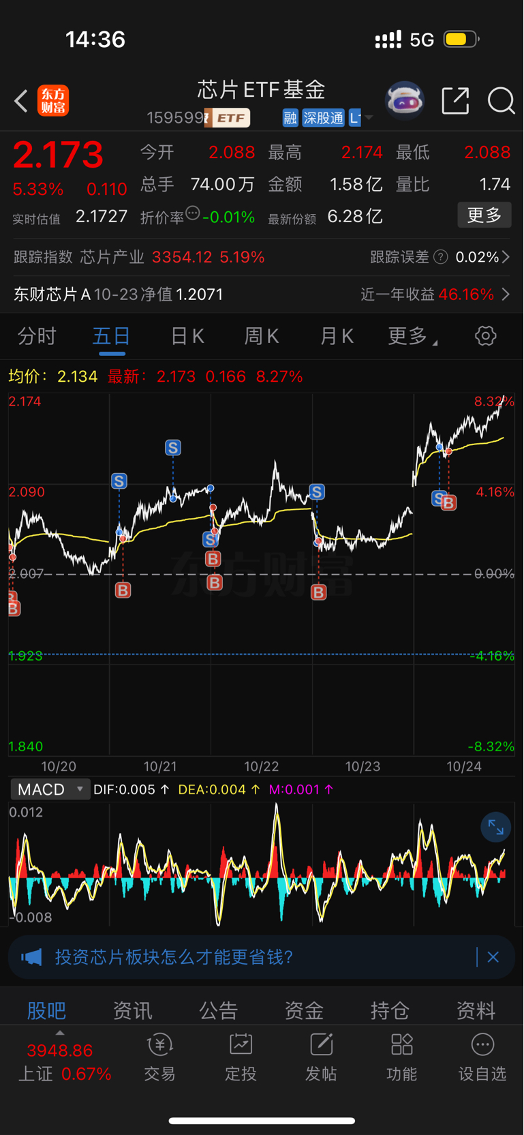Viewport: 524px width, 1135px height.
Task: Switch to the 日K tab
Action: click(x=187, y=336)
